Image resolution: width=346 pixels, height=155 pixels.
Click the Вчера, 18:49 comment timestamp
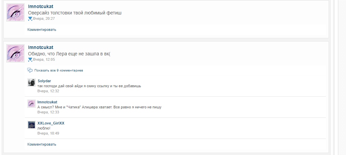pos(48,134)
